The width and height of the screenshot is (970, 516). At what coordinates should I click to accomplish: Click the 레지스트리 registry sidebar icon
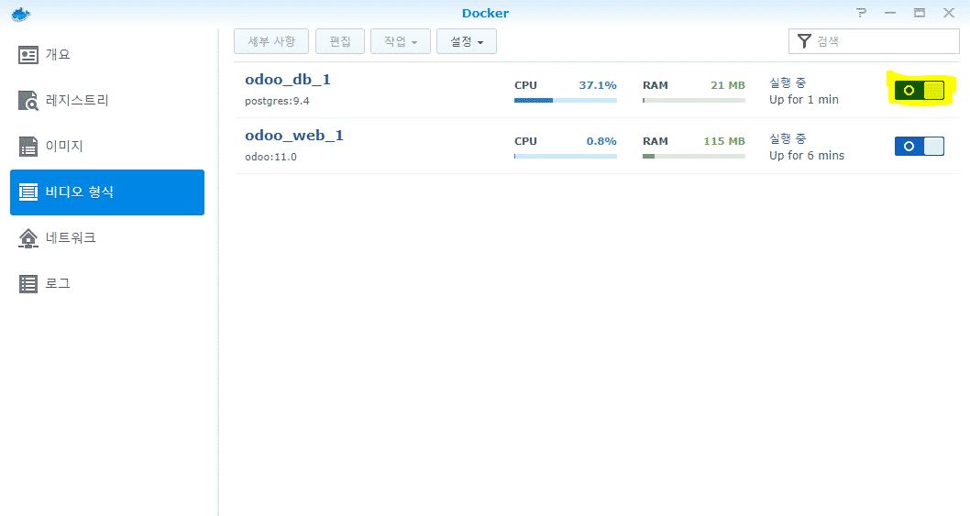click(29, 101)
